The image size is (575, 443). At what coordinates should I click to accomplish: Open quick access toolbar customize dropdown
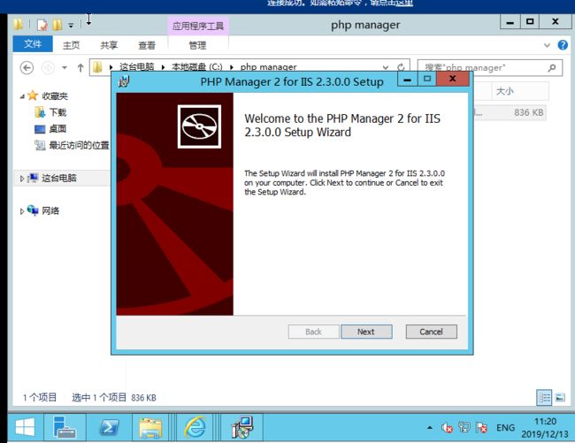coord(71,26)
